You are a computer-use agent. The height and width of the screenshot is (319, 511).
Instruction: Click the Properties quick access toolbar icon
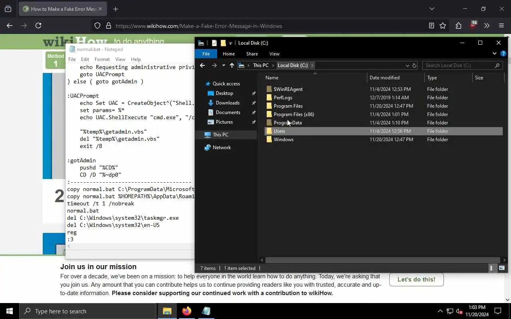214,43
